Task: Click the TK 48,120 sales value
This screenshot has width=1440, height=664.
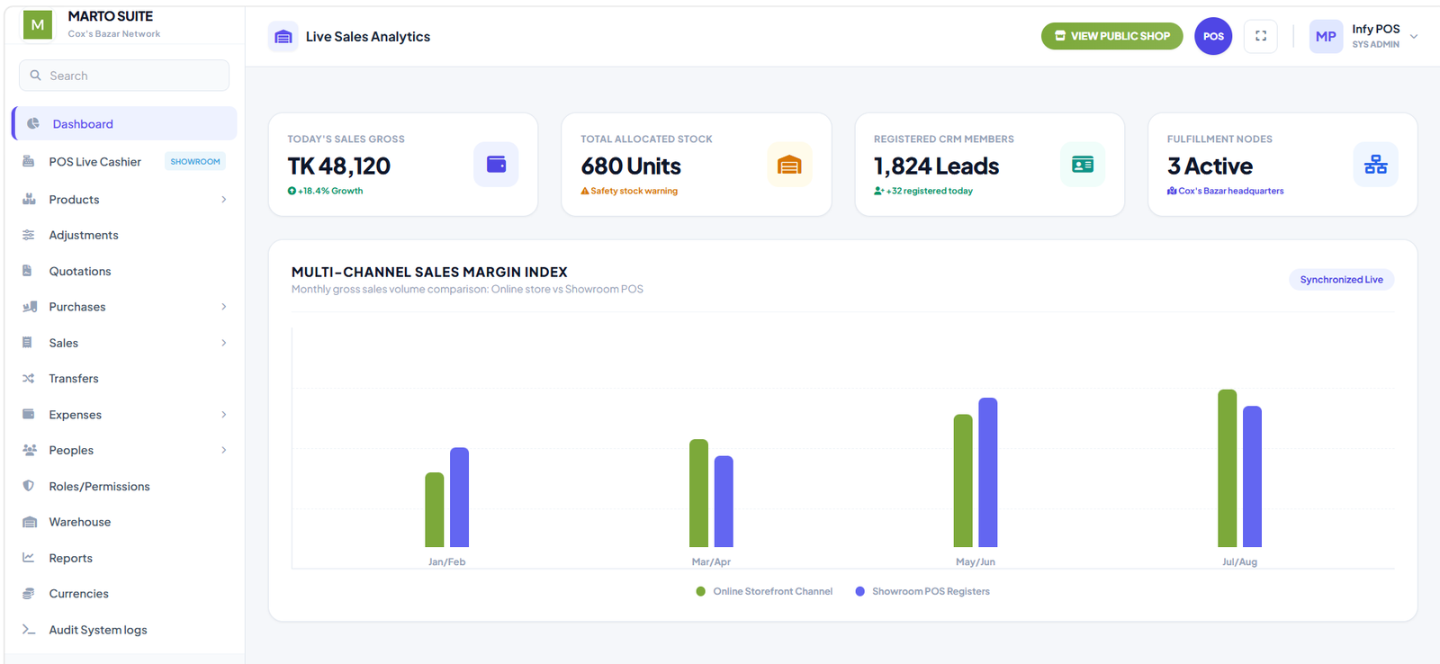Action: tap(339, 166)
